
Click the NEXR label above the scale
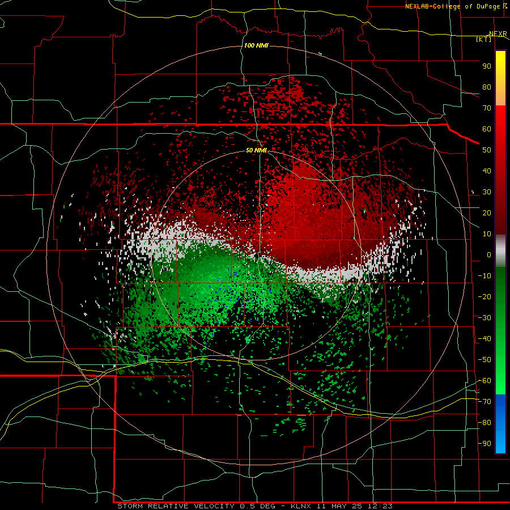pyautogui.click(x=498, y=34)
